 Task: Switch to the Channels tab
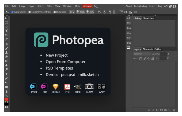[x=147, y=49]
